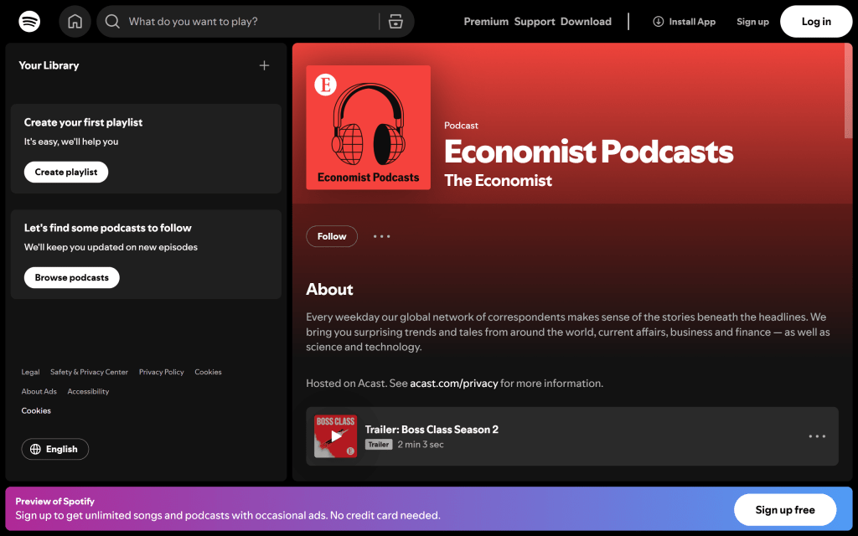
Task: Go to Home via house icon
Action: click(x=75, y=22)
